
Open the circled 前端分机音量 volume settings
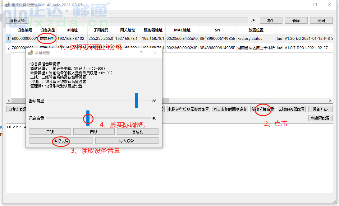tap(263, 109)
